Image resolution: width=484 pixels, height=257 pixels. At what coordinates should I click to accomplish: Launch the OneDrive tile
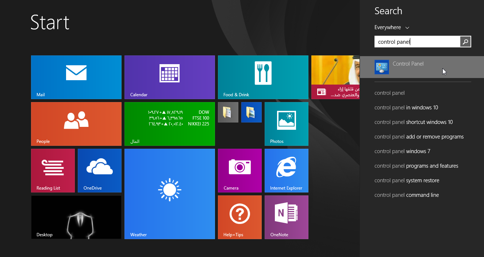[x=100, y=171]
